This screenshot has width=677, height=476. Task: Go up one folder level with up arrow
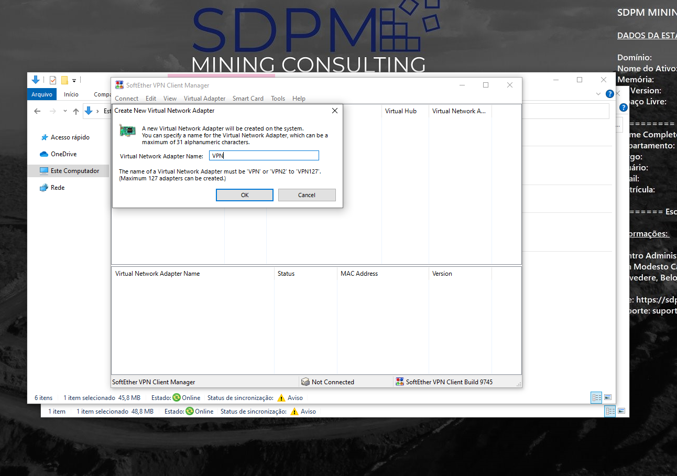pyautogui.click(x=76, y=111)
